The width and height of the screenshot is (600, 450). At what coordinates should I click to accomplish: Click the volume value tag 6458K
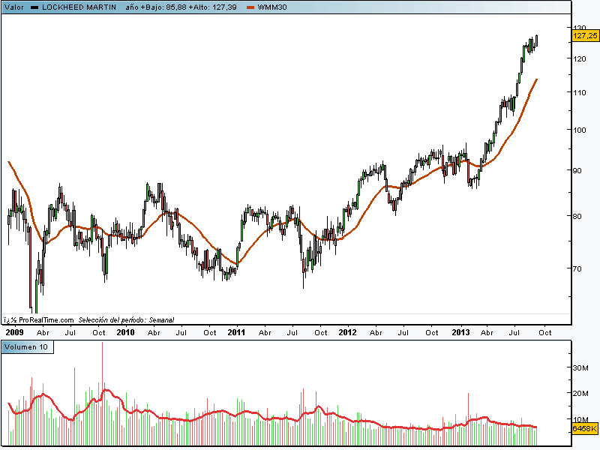point(584,428)
